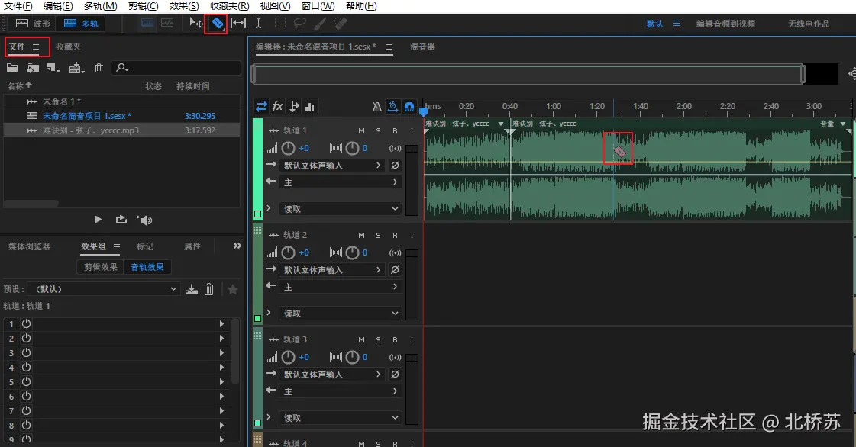Image resolution: width=856 pixels, height=447 pixels.
Task: Adjust 轨道 2 volume knob
Action: coord(288,252)
